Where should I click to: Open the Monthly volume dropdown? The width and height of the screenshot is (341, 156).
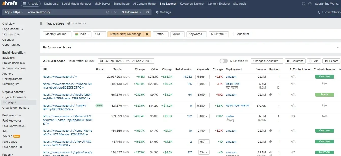coord(57,34)
